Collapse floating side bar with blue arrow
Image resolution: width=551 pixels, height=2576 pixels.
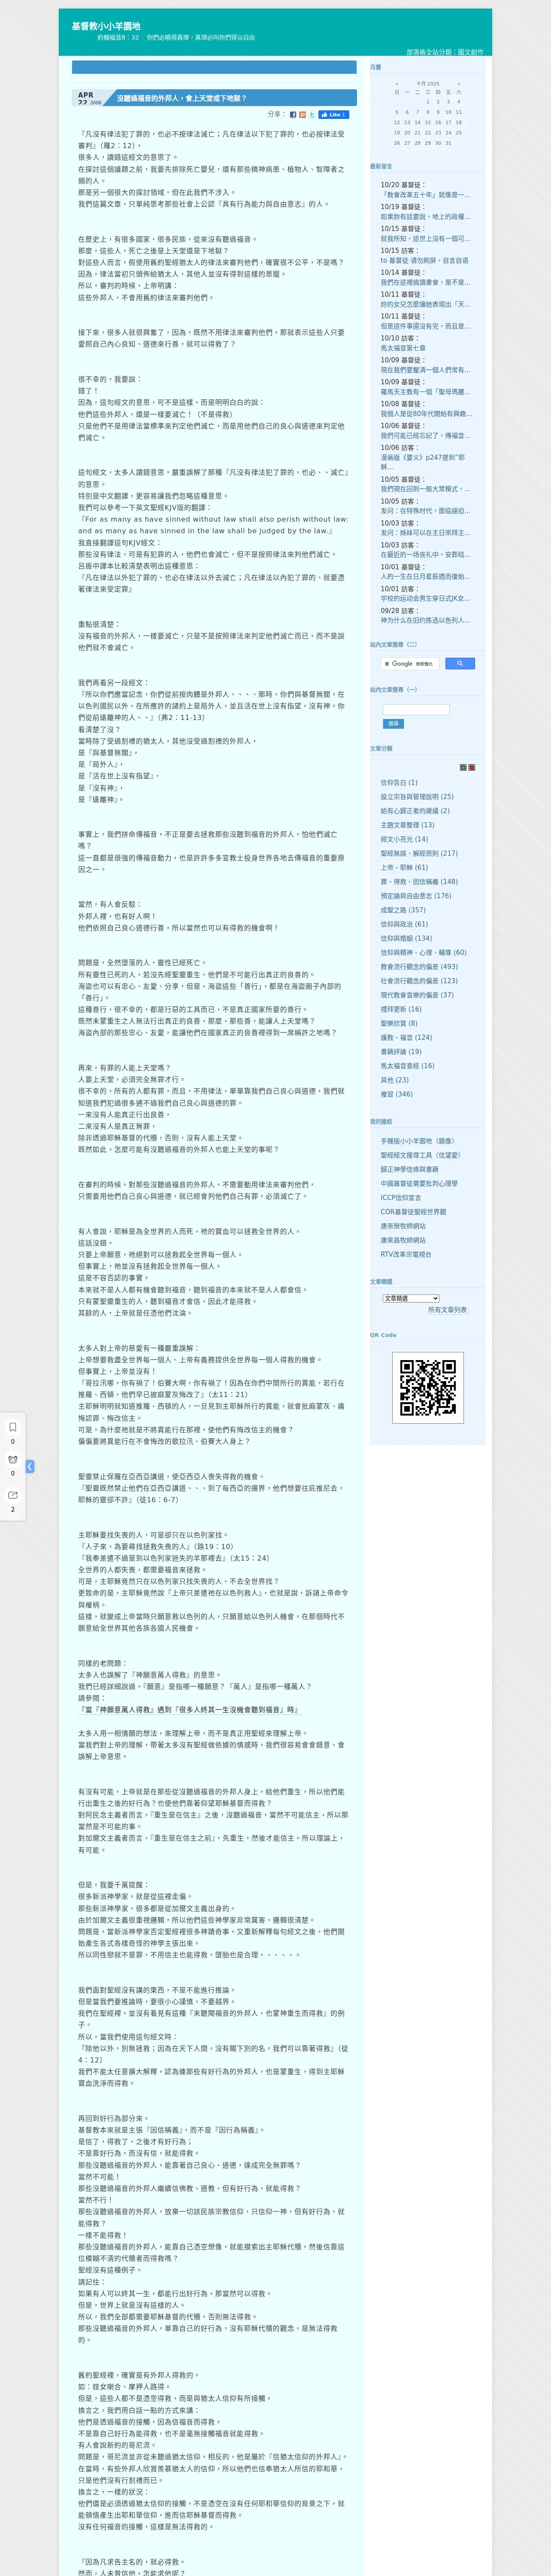[30, 1466]
